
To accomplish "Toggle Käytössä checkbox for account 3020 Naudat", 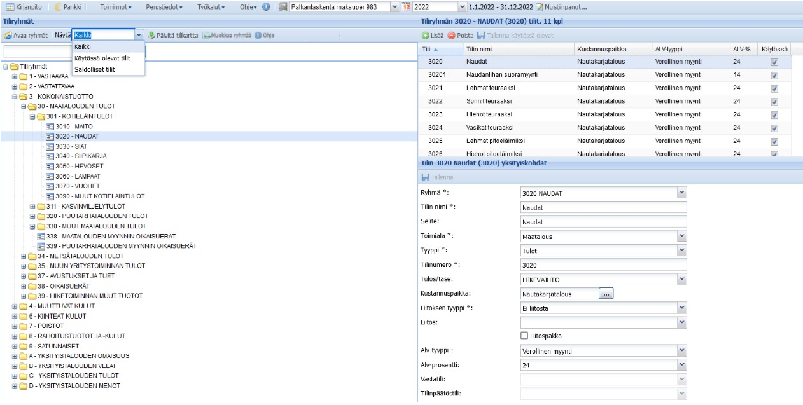I will pos(774,62).
